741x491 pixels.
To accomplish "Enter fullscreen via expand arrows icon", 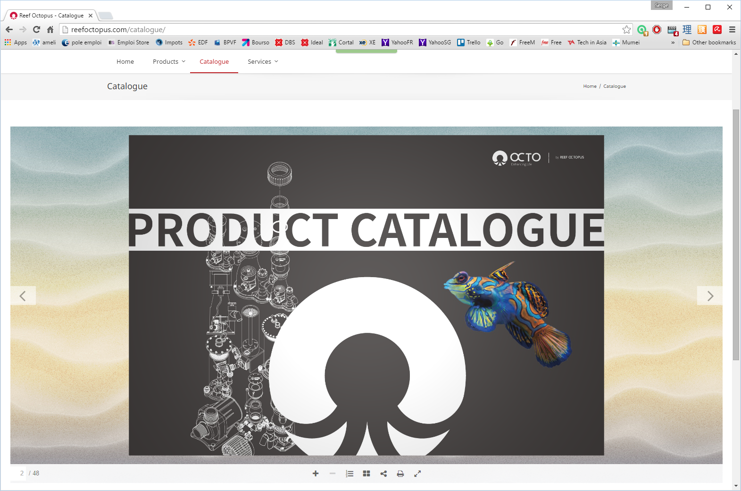I will 417,474.
